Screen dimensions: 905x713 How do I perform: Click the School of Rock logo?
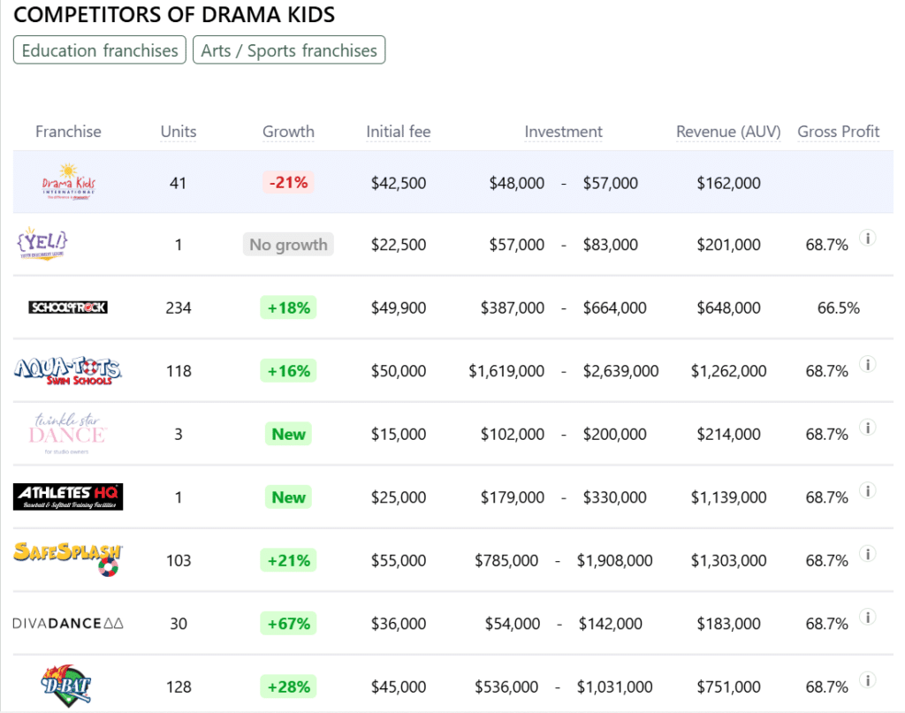pos(68,307)
